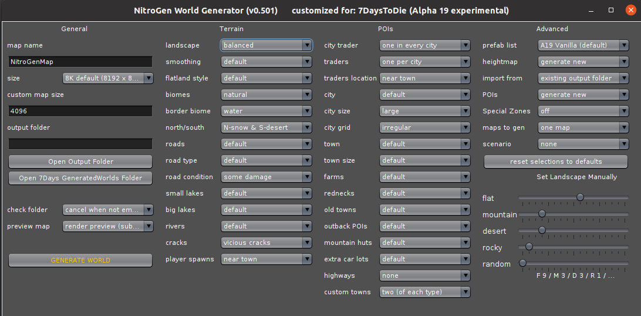Open the town size dropdown
The image size is (641, 316).
pos(425,160)
